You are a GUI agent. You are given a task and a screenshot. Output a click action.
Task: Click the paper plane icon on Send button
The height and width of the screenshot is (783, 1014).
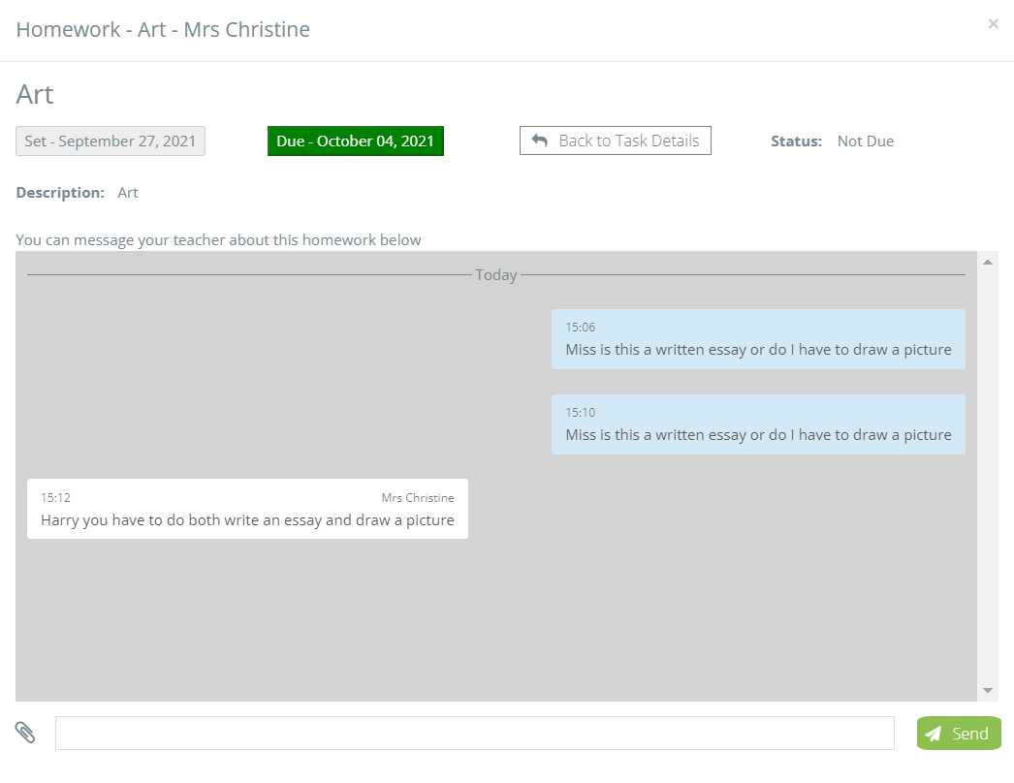pos(933,734)
